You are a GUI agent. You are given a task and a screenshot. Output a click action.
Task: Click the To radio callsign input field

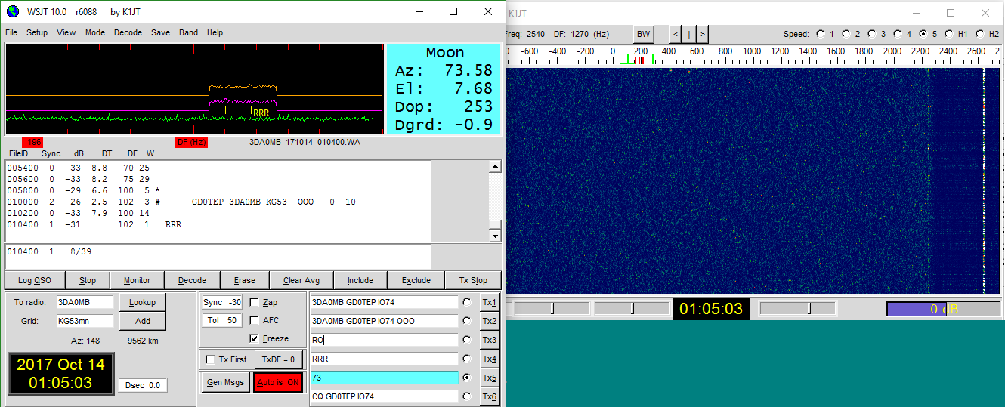(x=85, y=302)
